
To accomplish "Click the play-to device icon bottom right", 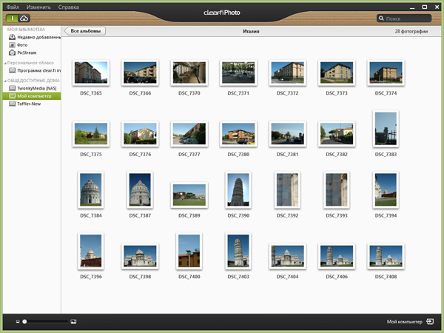I will (429, 322).
